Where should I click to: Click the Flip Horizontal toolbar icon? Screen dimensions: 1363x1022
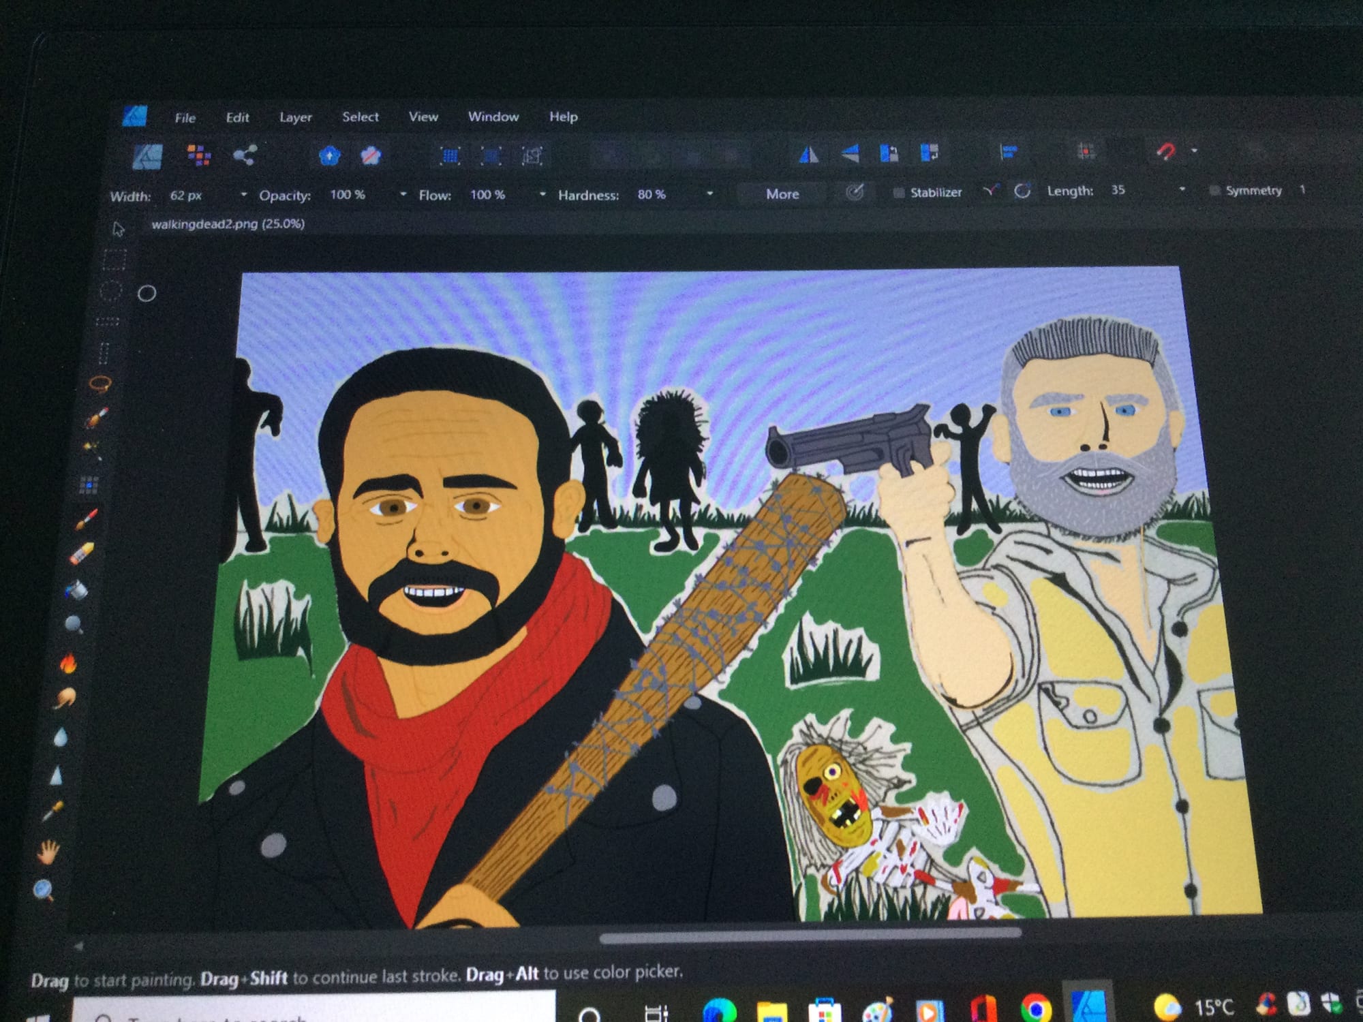808,155
